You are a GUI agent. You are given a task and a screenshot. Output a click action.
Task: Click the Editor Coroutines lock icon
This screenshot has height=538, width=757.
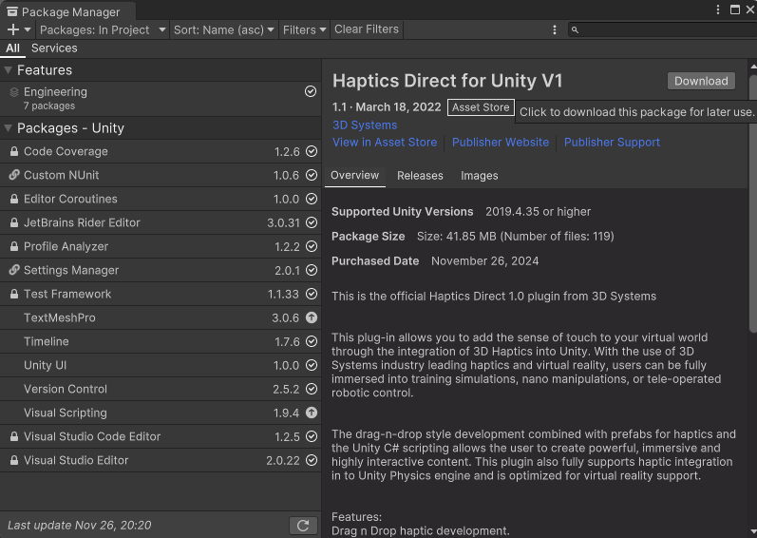(14, 199)
